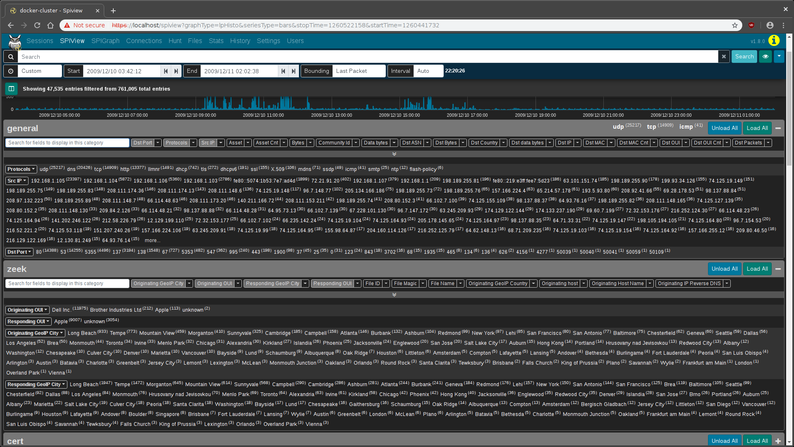This screenshot has width=794, height=447.
Task: Go to the Connections tab
Action: (x=144, y=41)
